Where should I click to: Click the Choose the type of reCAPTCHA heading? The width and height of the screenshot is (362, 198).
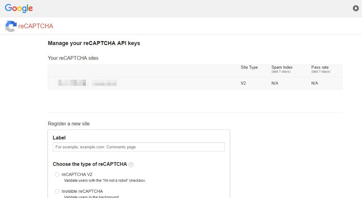pos(90,164)
